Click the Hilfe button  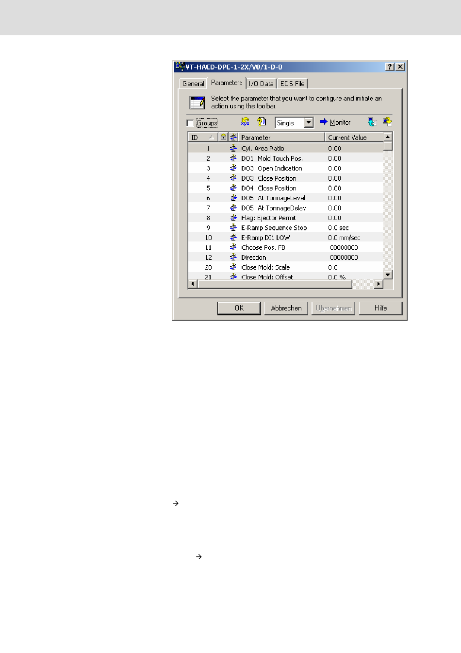pyautogui.click(x=380, y=308)
